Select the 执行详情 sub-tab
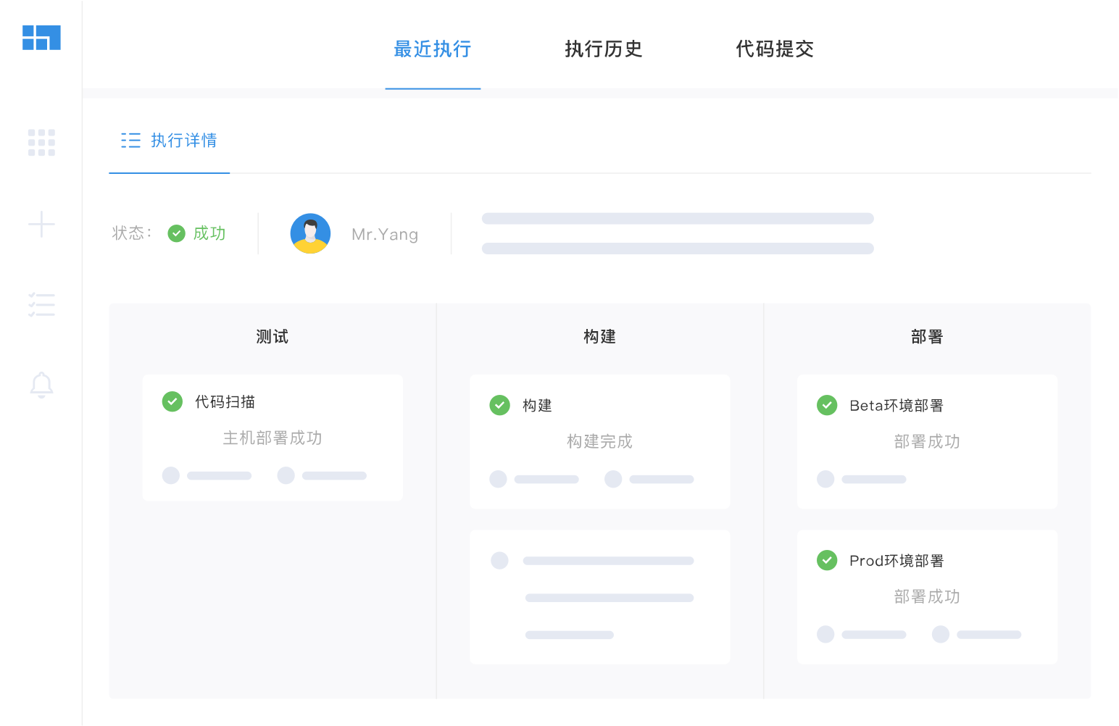The height and width of the screenshot is (726, 1119). pos(183,141)
